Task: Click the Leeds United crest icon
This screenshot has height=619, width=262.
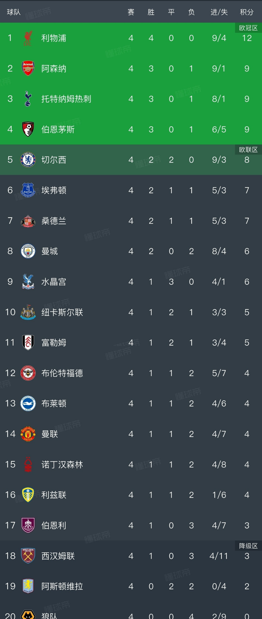Action: [28, 495]
